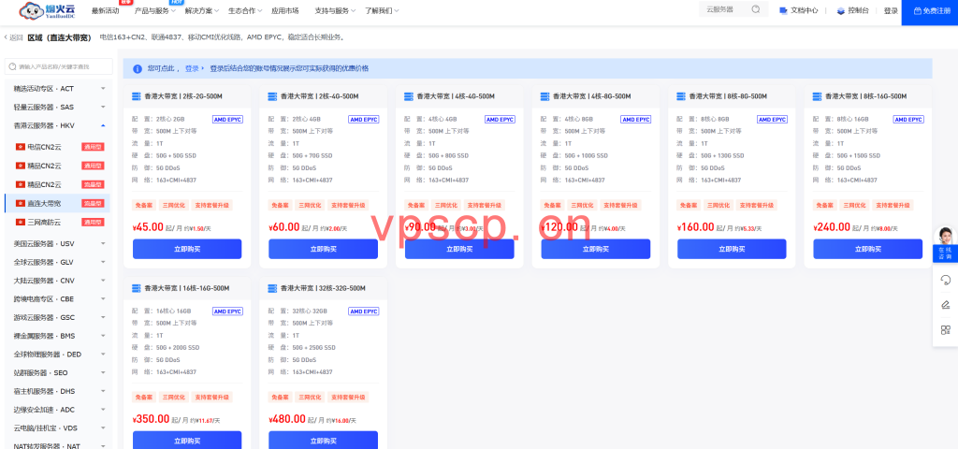Open the 支持与服务 menu in the top navigation
Viewport: 958px width, 449px height.
pyautogui.click(x=336, y=11)
